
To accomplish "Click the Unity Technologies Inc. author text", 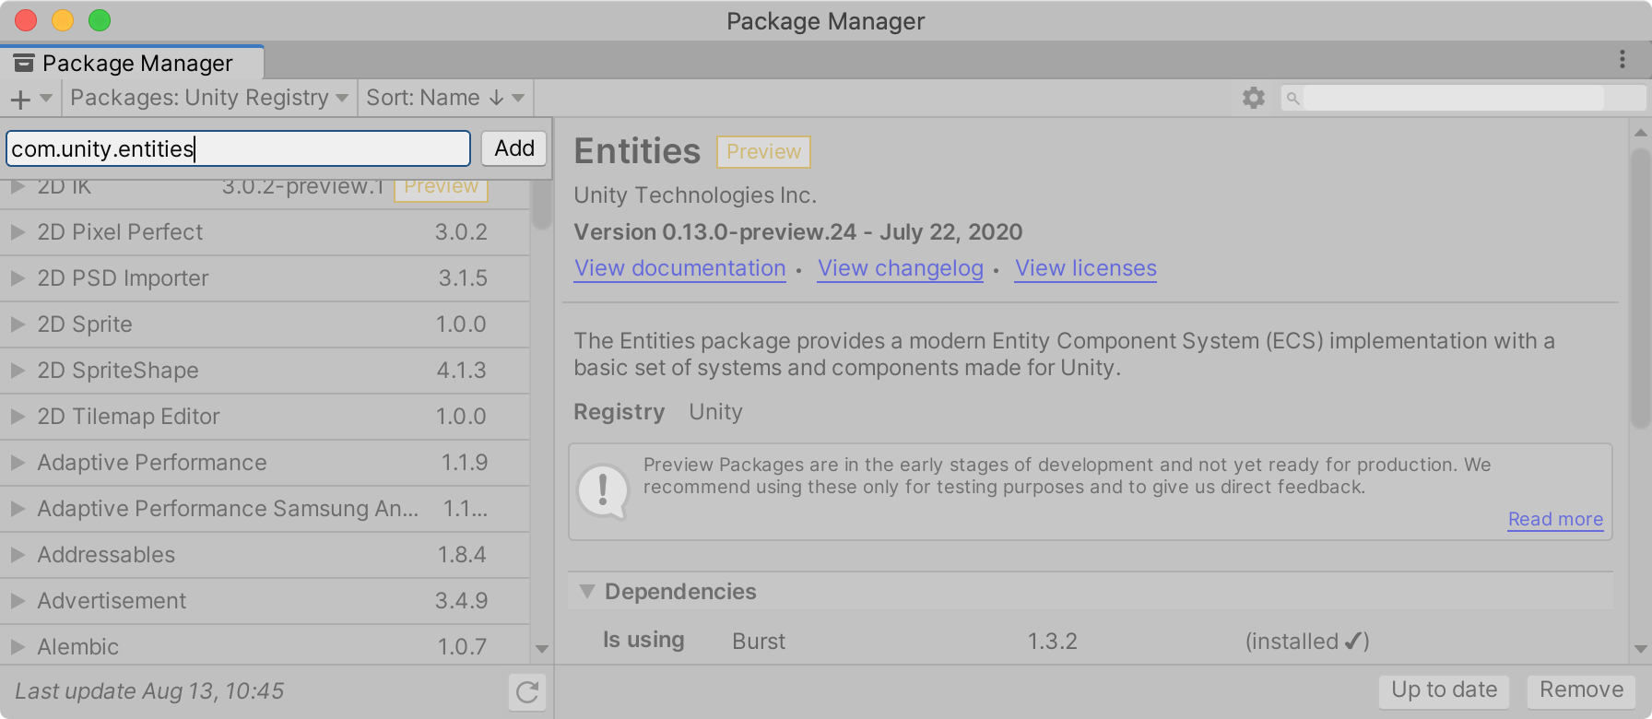I will [x=695, y=195].
